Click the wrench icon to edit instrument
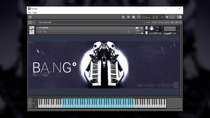210x118 pixels. coord(32,27)
